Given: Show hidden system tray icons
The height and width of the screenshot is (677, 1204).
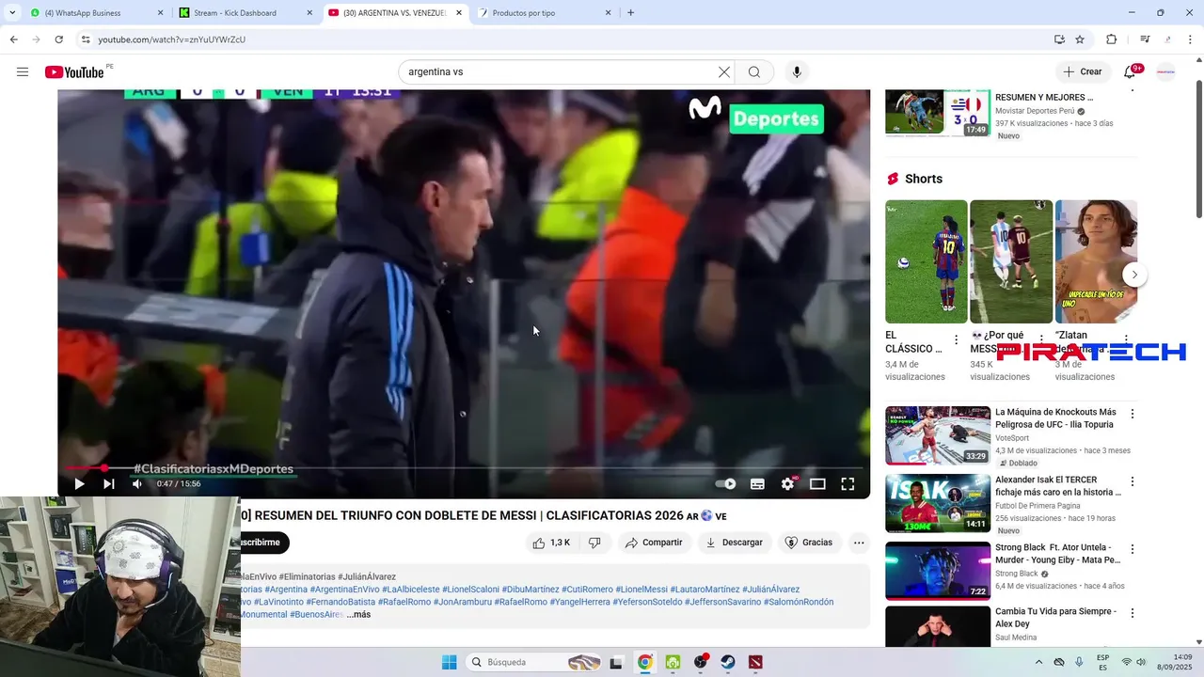Looking at the screenshot, I should [1038, 662].
